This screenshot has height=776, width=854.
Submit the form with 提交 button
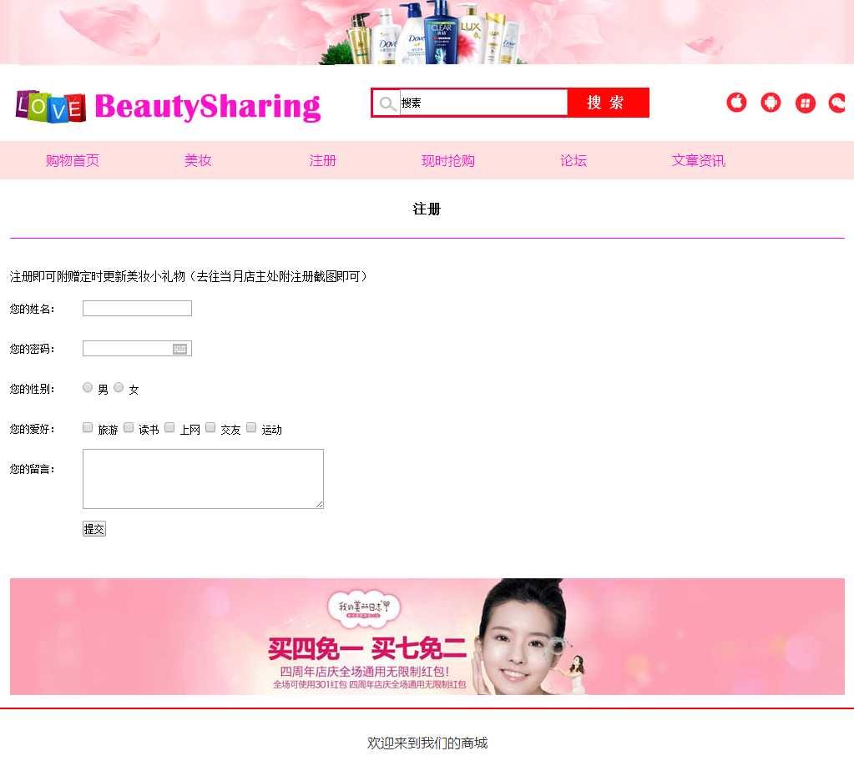[94, 529]
